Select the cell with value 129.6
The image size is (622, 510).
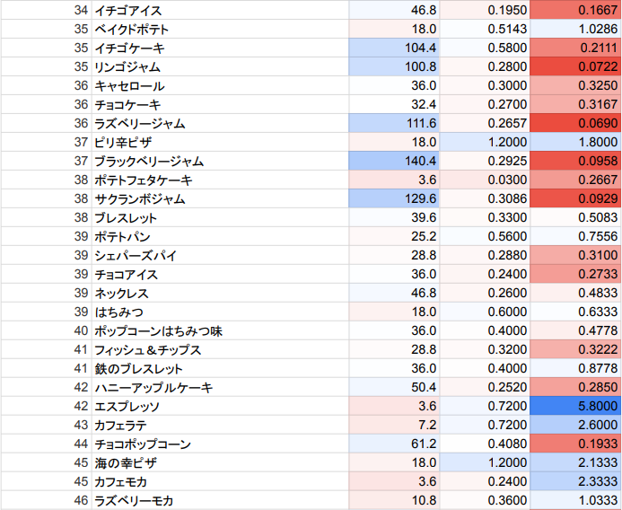395,198
